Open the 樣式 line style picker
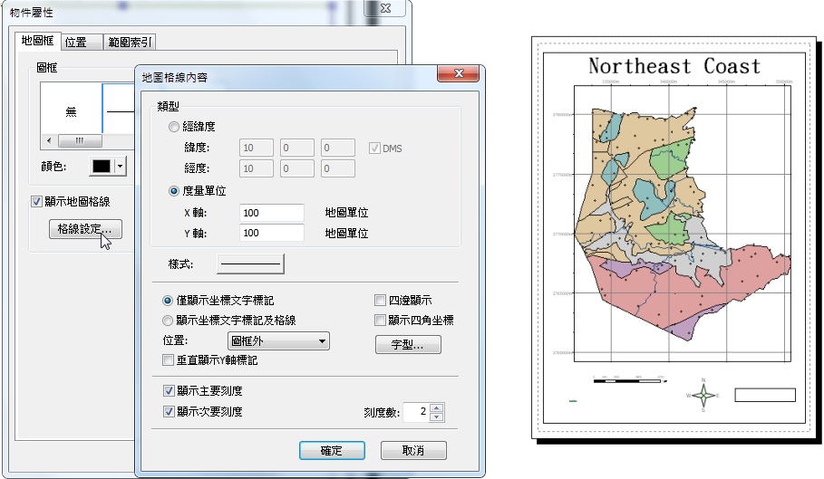This screenshot has width=824, height=479. (x=250, y=263)
